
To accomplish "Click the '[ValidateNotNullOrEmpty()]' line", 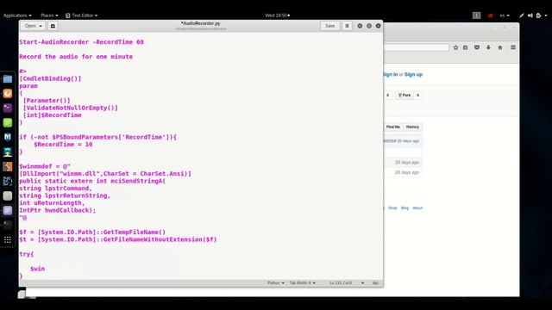I will [x=71, y=108].
